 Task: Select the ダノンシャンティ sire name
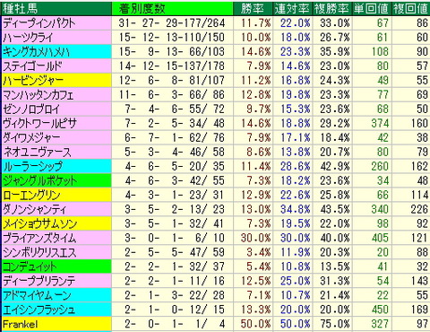(34, 210)
